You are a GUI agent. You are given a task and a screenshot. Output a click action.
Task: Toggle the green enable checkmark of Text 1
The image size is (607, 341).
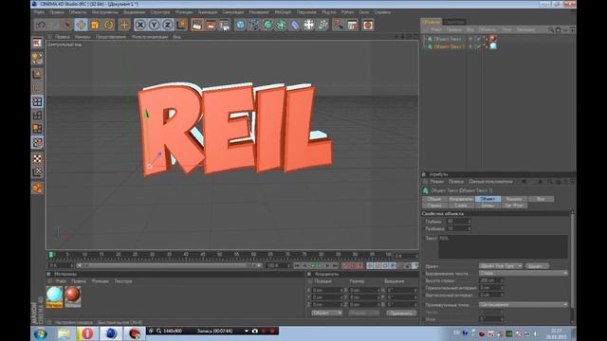(478, 46)
